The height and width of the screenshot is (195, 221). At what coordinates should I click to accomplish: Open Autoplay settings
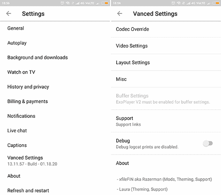(x=55, y=43)
